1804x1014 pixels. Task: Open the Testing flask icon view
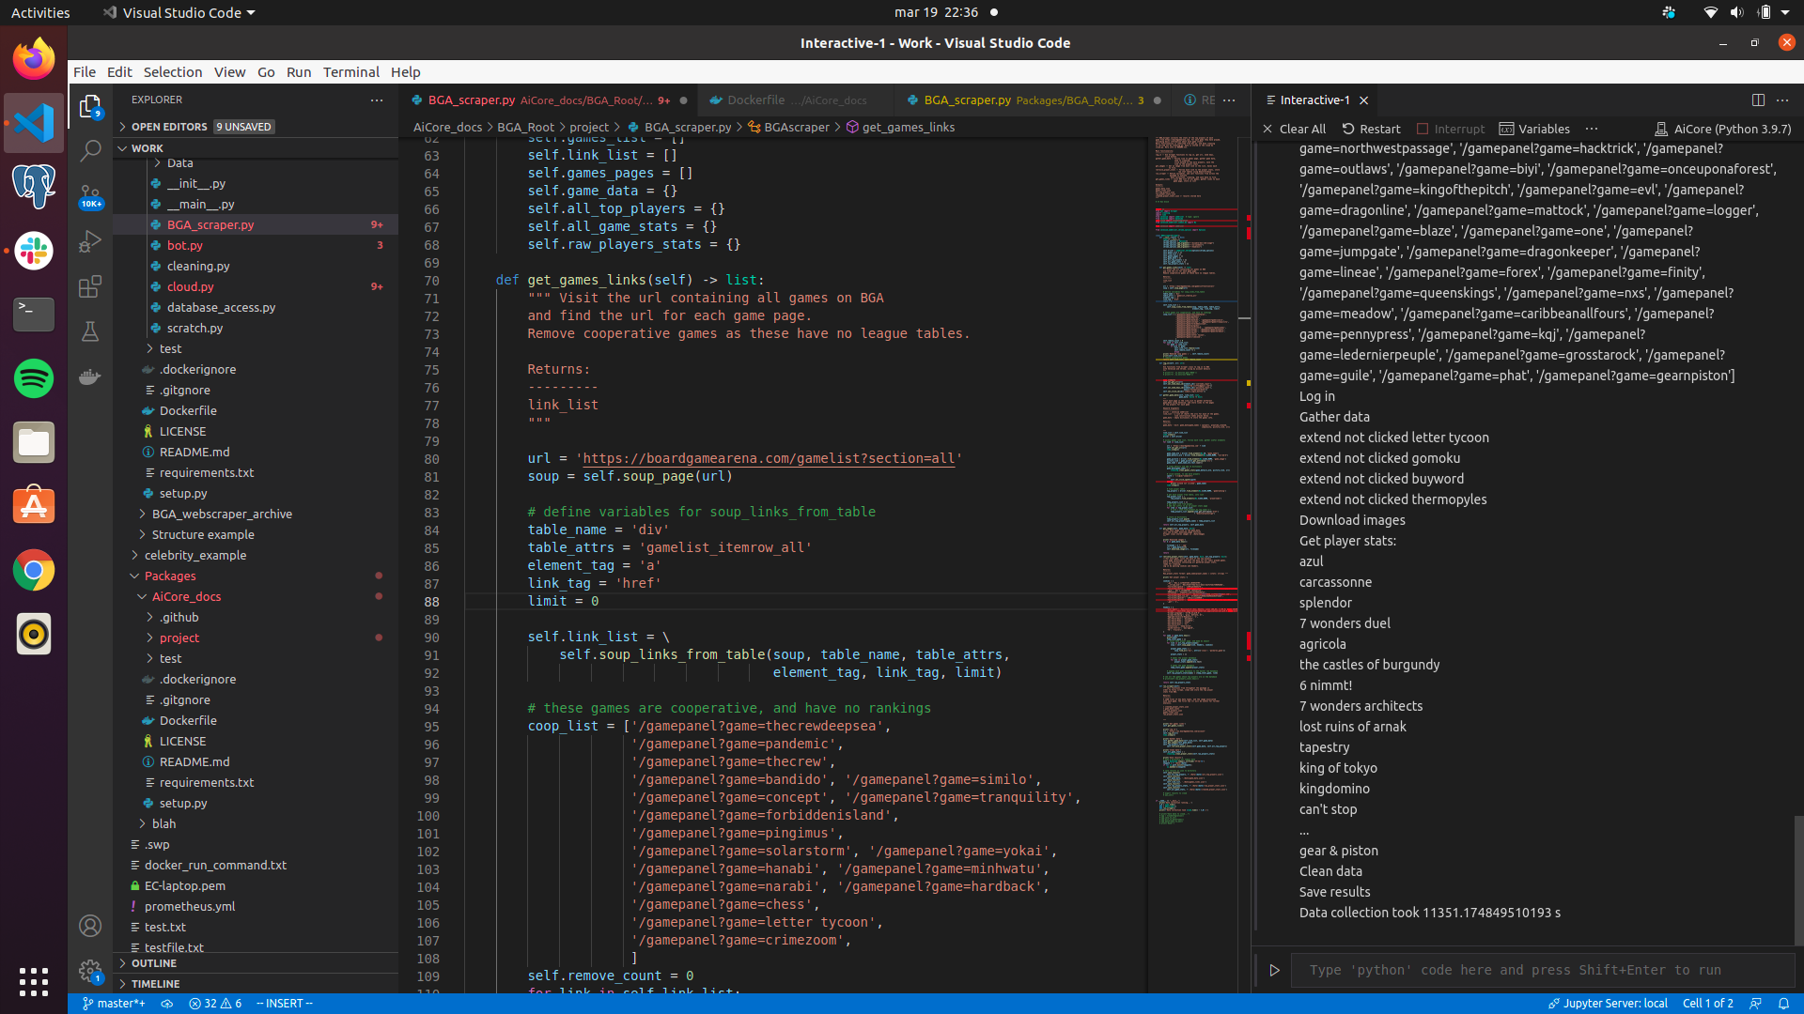pyautogui.click(x=90, y=331)
